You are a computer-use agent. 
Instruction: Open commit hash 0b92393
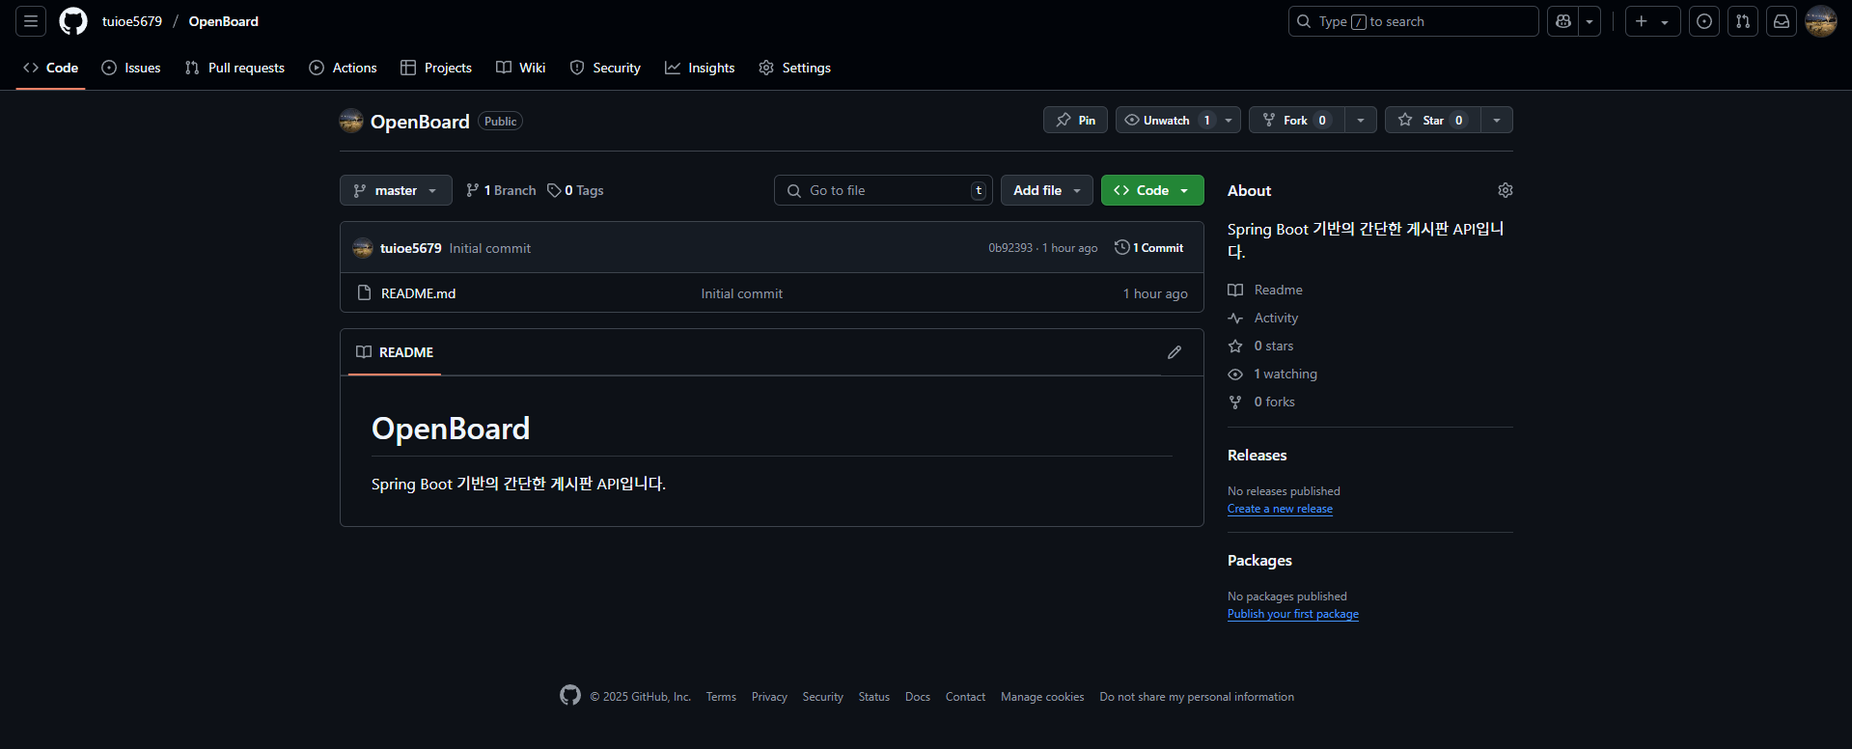(1010, 248)
